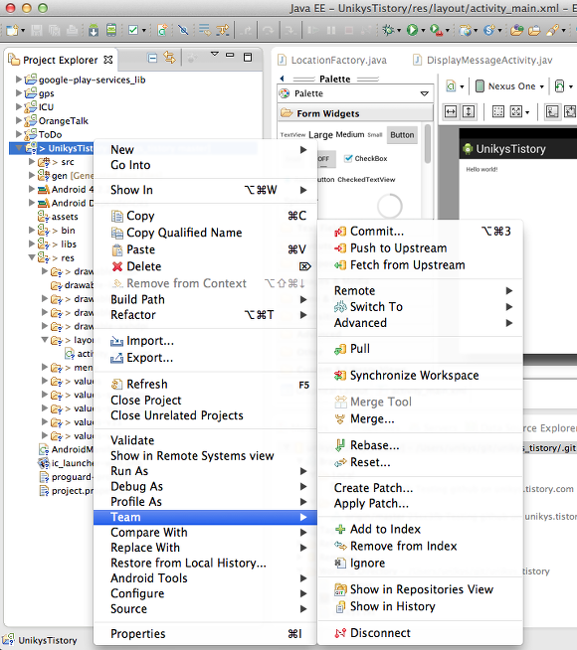The height and width of the screenshot is (650, 577).
Task: Collapse the res folder node
Action: (x=32, y=257)
